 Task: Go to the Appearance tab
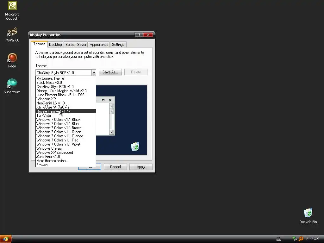[99, 44]
